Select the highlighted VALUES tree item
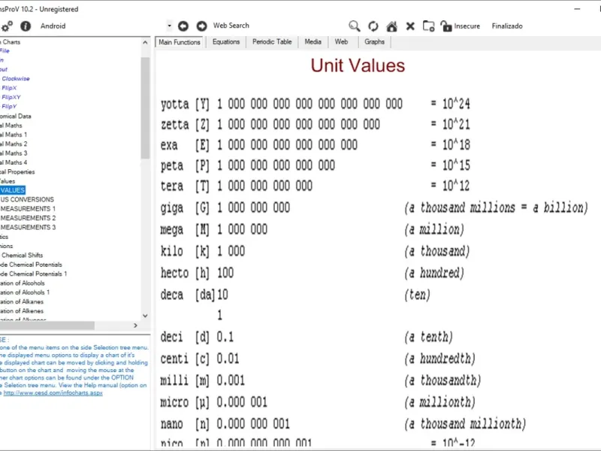Screen dimensions: 601x451 tap(12, 190)
